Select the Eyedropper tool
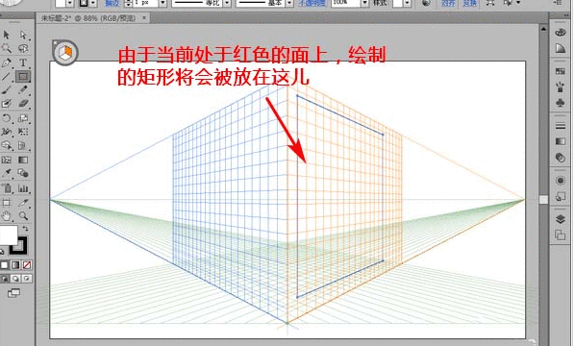Image resolution: width=575 pixels, height=346 pixels. (x=6, y=173)
